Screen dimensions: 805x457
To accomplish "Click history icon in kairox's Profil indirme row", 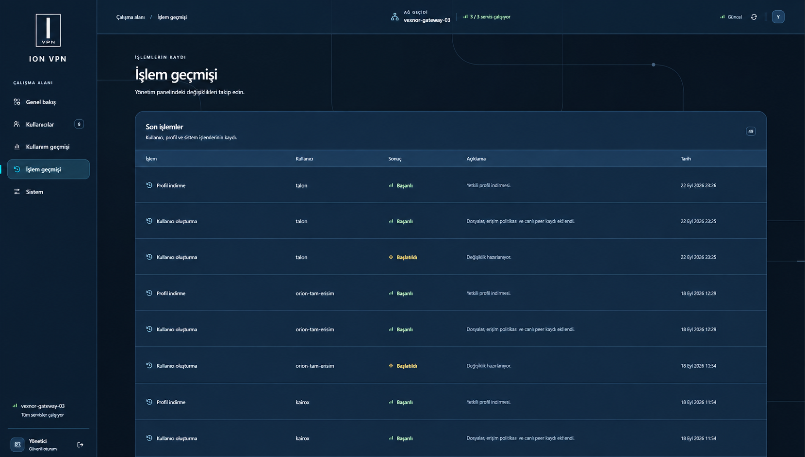I will click(149, 402).
